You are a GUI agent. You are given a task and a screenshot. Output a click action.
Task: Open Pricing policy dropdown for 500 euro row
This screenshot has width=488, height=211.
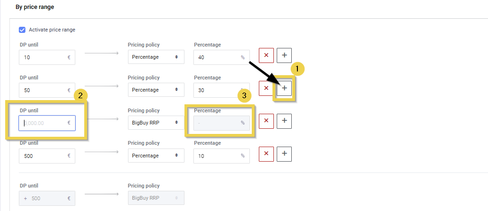(156, 155)
